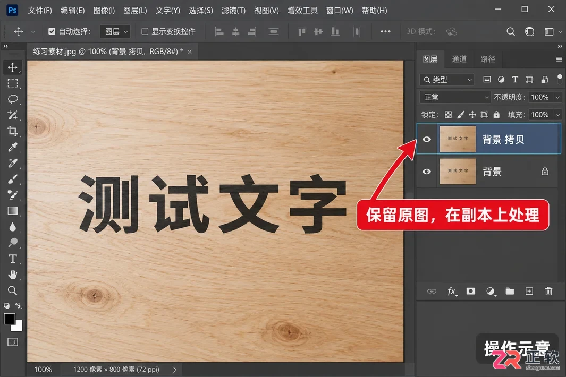566x377 pixels.
Task: Click the black foreground color swatch
Action: pos(9,319)
